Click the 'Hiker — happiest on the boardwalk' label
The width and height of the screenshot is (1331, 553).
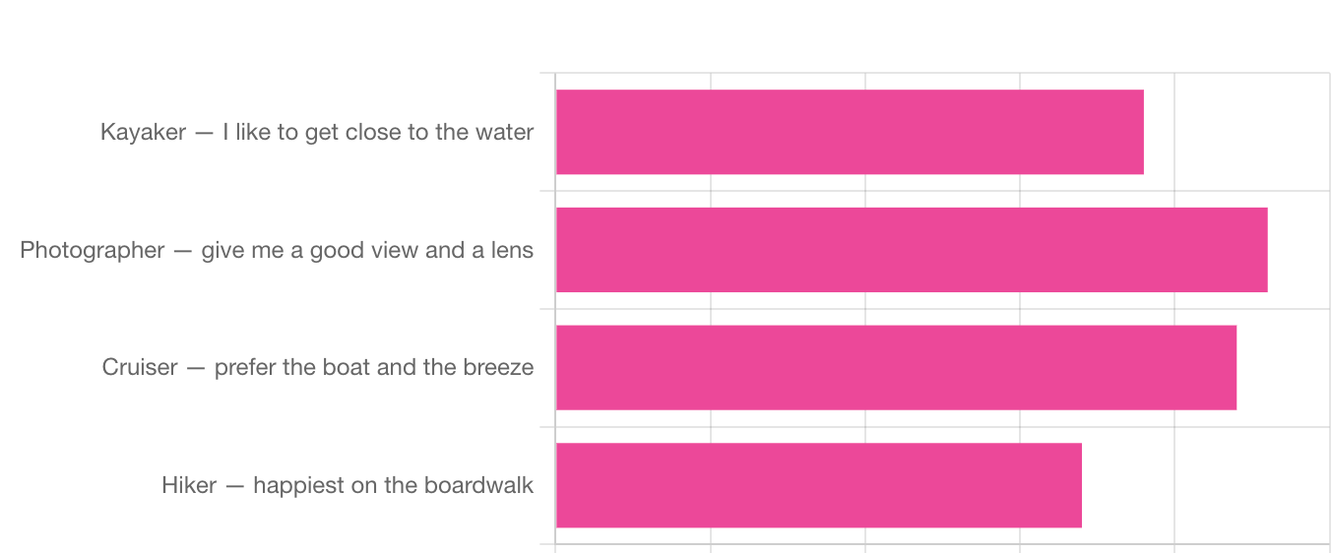[x=348, y=485]
